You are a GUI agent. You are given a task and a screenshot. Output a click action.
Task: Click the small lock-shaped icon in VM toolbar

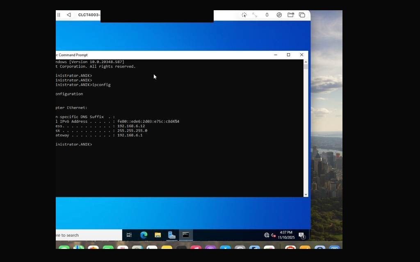tap(267, 15)
